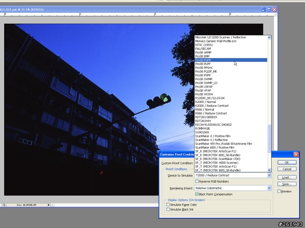Select Pro38 PGPP profile
The image size is (305, 228).
coord(231,60)
